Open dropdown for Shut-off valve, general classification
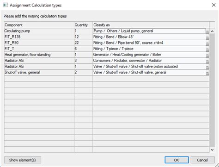Screen dimensions: 219x167 207,73
